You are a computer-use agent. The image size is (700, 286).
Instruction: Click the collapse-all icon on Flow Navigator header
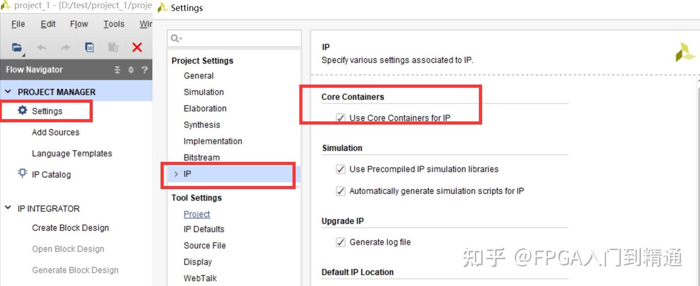pos(117,69)
